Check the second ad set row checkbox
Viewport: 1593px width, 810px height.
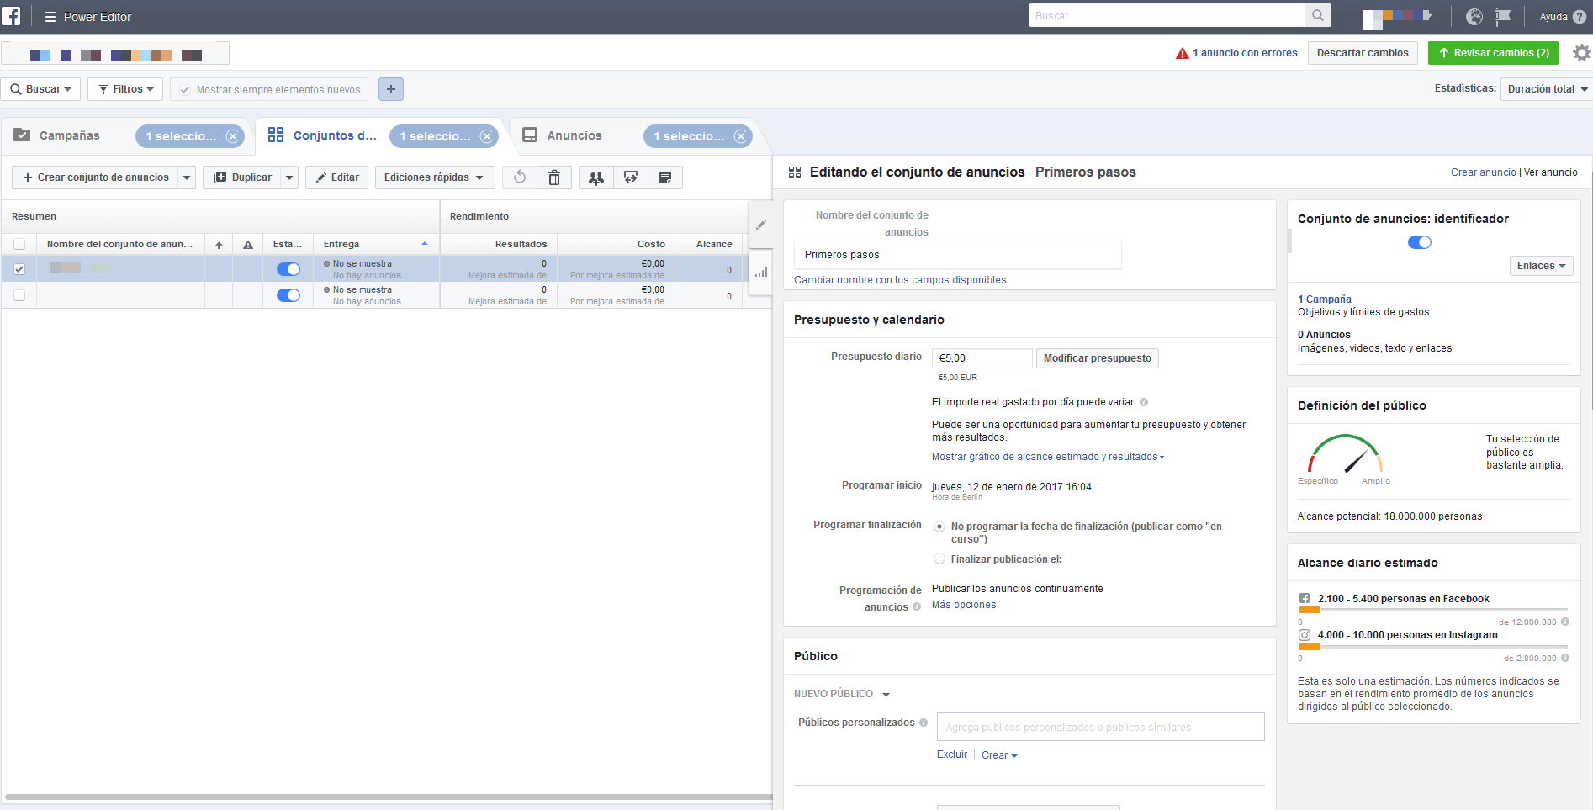pos(19,295)
